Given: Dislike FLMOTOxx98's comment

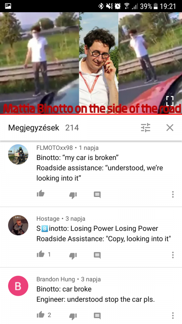Looking at the screenshot, I should [73, 195].
